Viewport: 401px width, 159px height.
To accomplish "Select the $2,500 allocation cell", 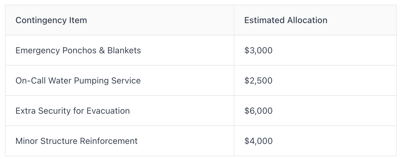I will pos(315,80).
